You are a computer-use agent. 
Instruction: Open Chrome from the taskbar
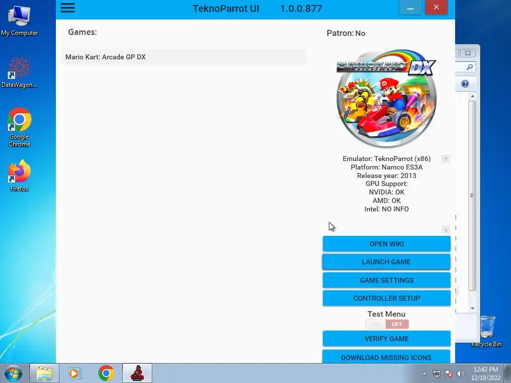(x=106, y=373)
